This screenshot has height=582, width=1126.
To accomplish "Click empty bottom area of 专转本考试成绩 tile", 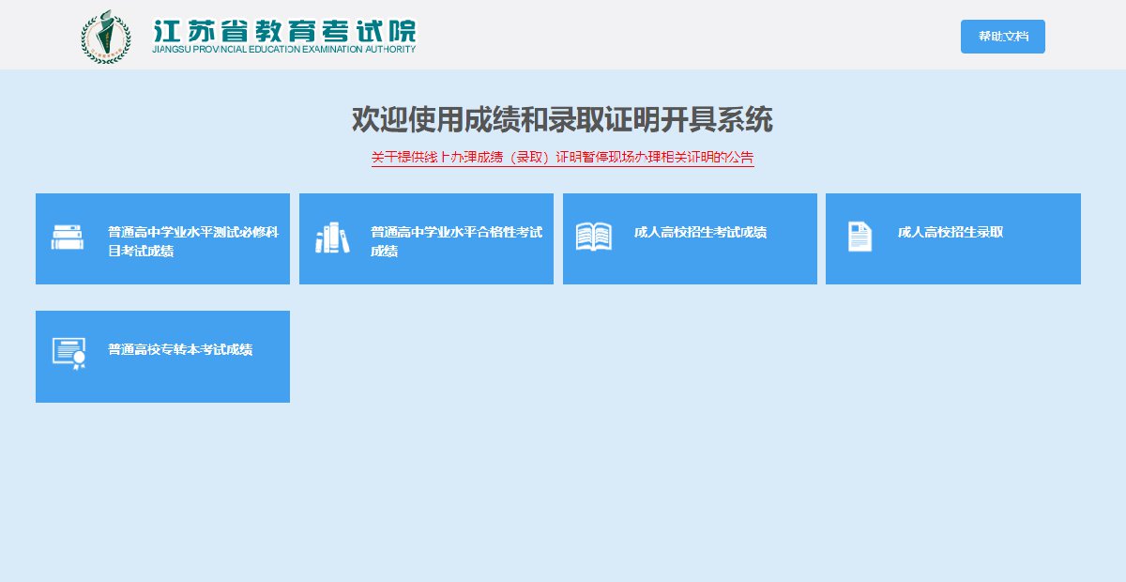I will [162, 388].
